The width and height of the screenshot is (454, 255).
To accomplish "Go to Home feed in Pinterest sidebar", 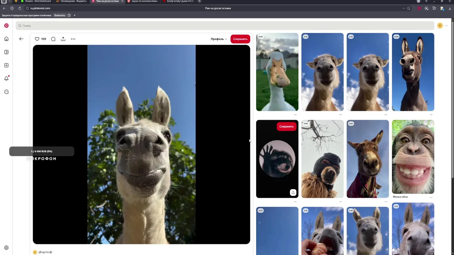I will pyautogui.click(x=6, y=39).
